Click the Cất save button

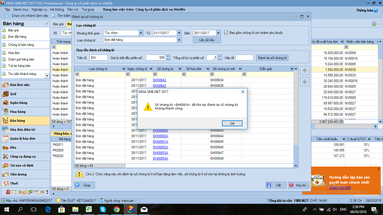tap(276, 185)
